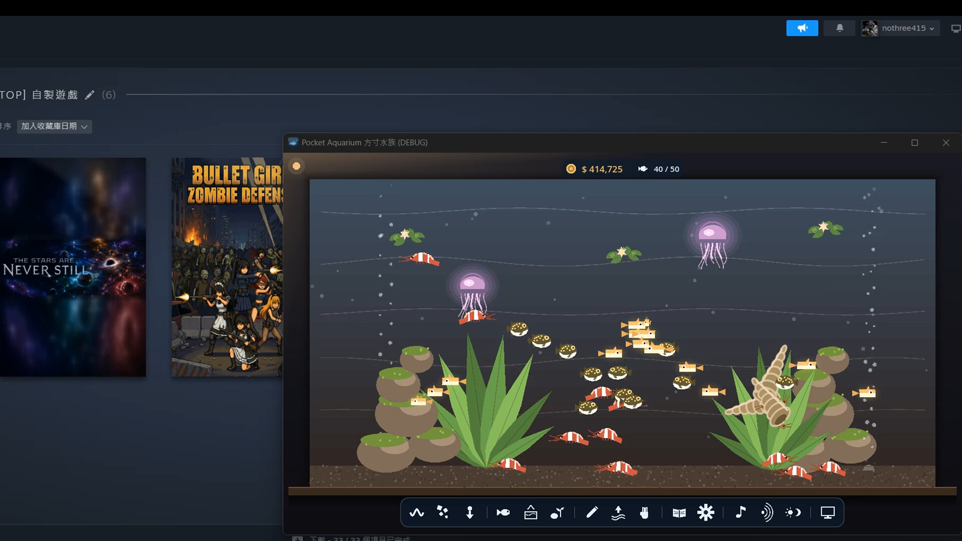Image resolution: width=962 pixels, height=541 pixels.
Task: Click the gold coin money icon
Action: click(571, 169)
